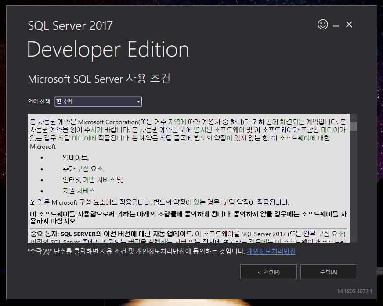The image size is (383, 306).
Task: Click the smiley feedback icon
Action: coord(323,25)
